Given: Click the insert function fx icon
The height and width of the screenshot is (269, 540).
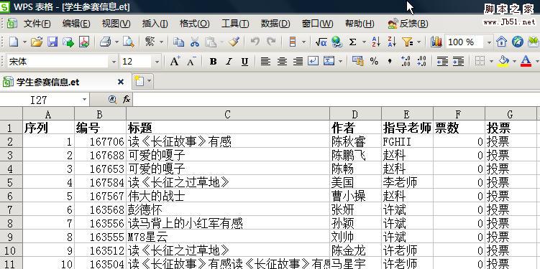Looking at the screenshot, I should tap(127, 100).
